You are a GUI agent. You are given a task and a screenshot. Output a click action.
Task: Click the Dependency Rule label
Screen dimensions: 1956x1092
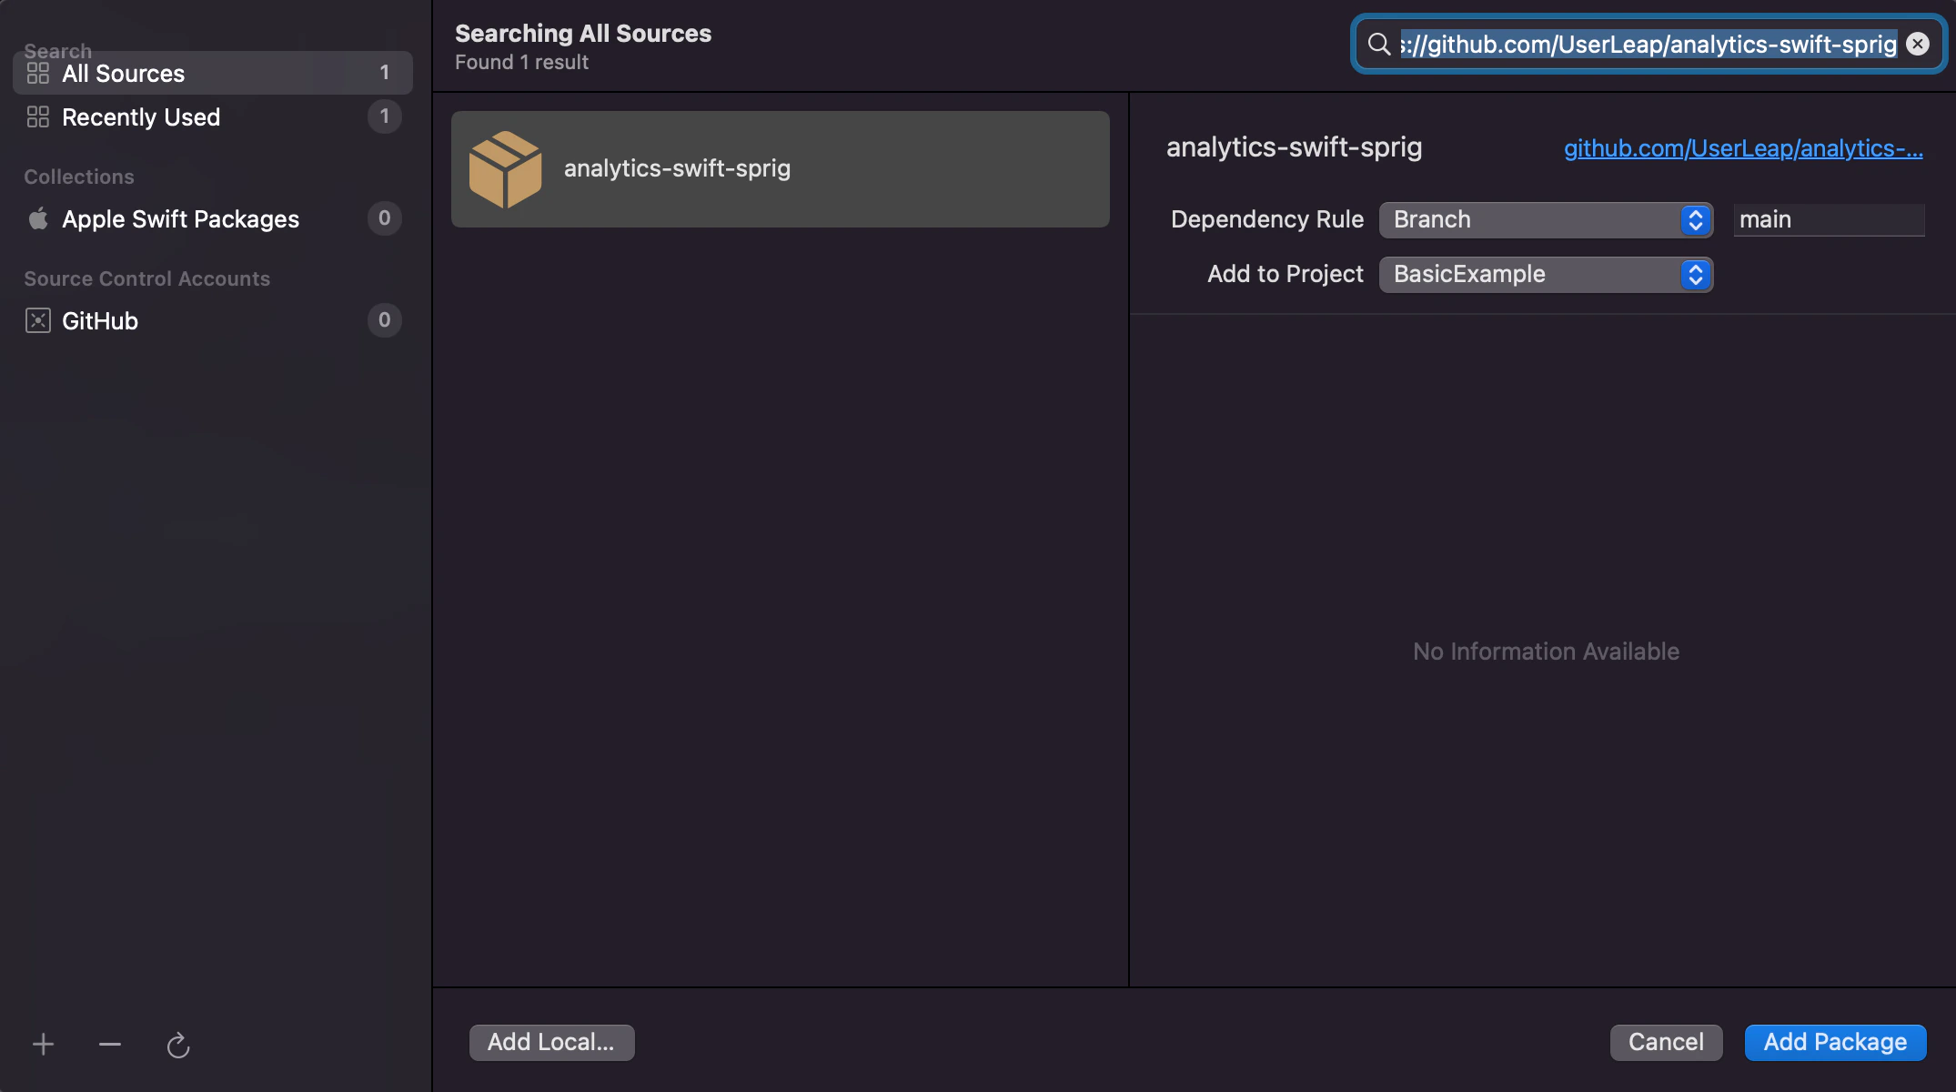coord(1267,220)
